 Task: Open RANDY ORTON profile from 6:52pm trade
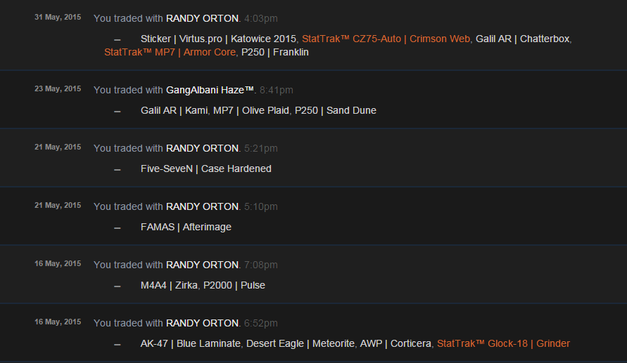click(202, 323)
